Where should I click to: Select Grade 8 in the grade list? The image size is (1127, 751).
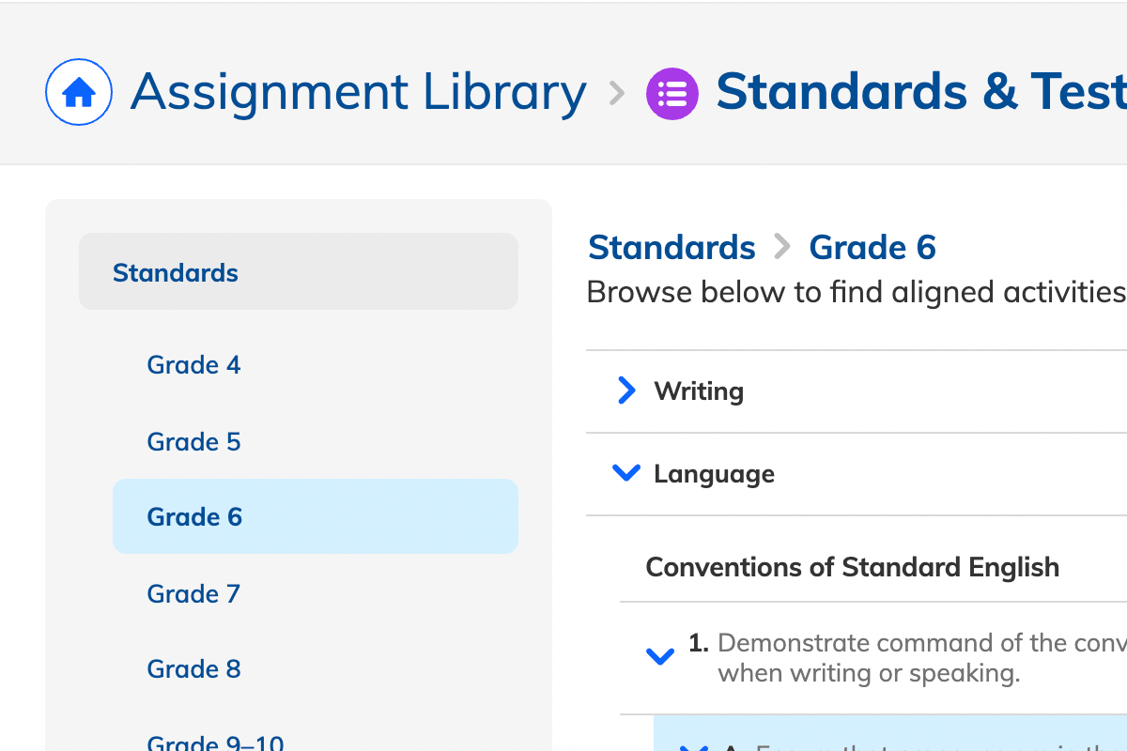pos(193,668)
